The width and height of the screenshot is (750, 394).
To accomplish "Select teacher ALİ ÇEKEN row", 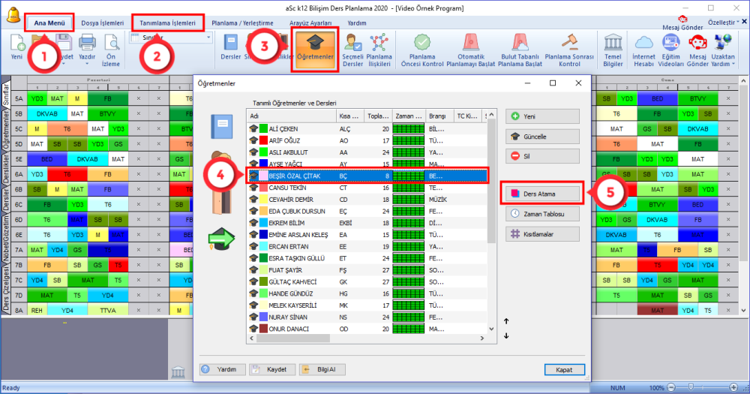I will 367,129.
